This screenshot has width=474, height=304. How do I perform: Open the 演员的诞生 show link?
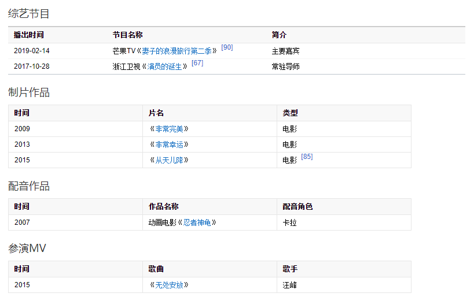164,66
